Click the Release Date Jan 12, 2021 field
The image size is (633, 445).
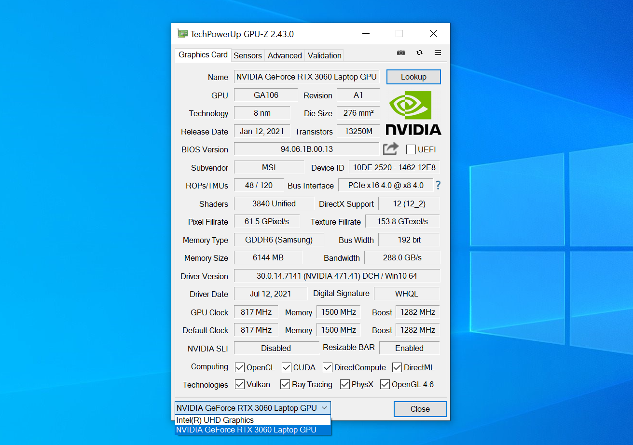262,131
